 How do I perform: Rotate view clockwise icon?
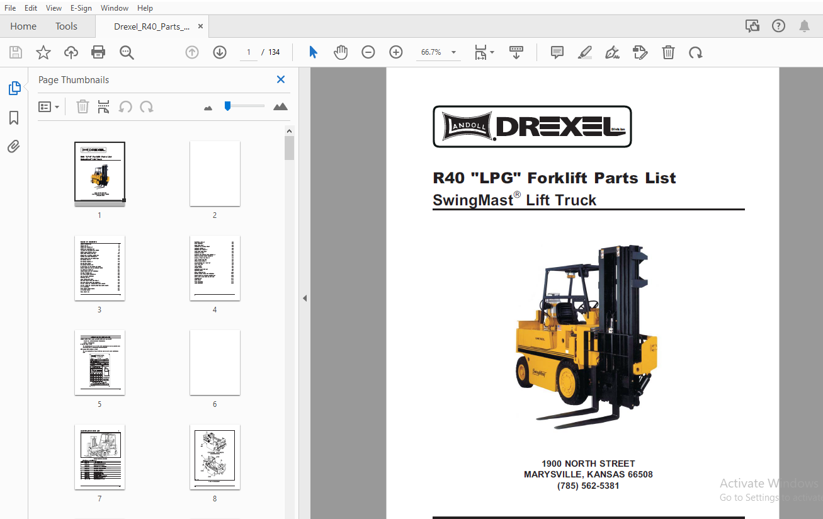tap(696, 52)
